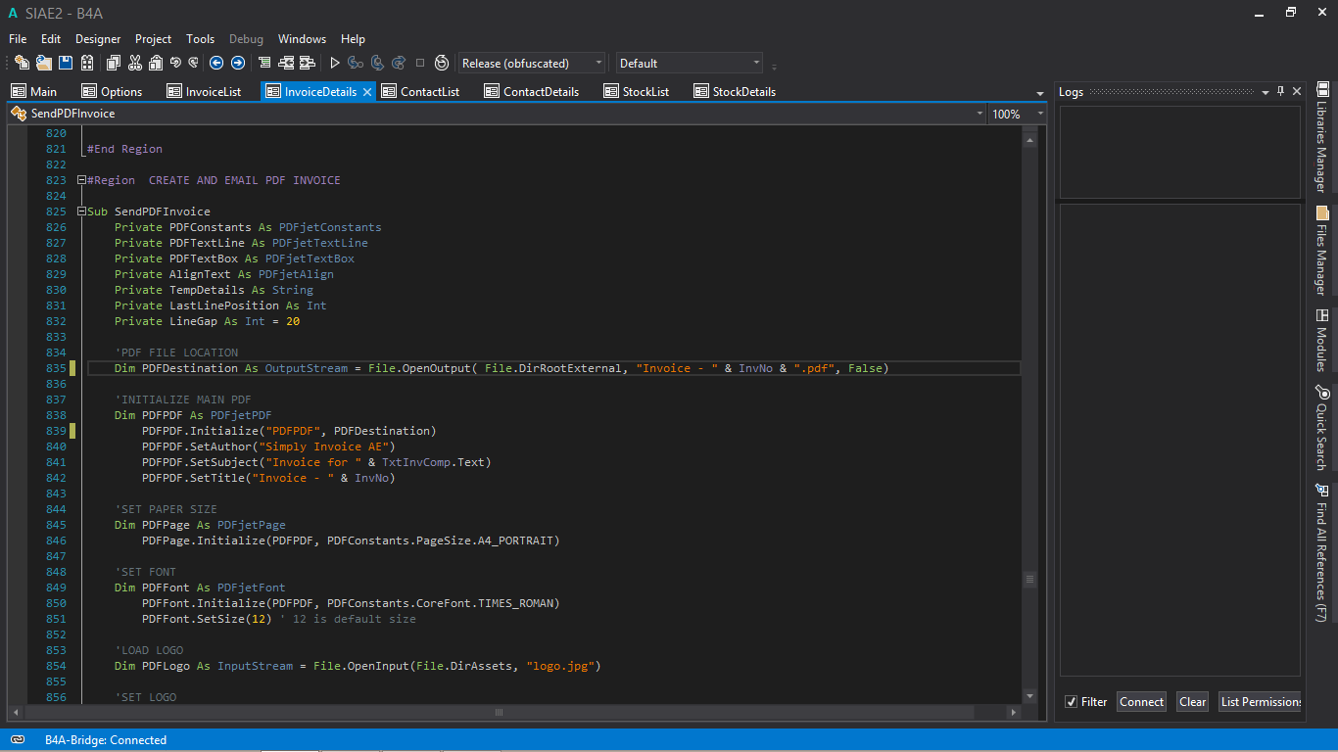Pin the Logs panel with pushpin icon
The height and width of the screenshot is (752, 1338).
point(1280,91)
